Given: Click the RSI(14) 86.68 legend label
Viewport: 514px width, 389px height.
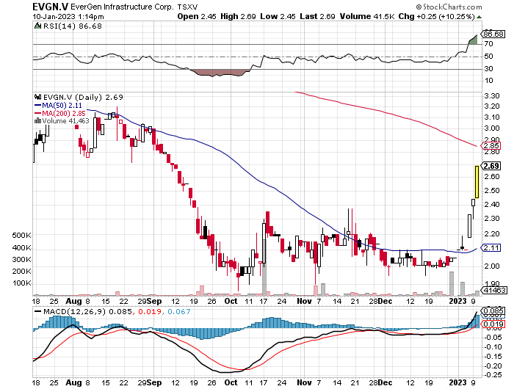Looking at the screenshot, I should [73, 26].
